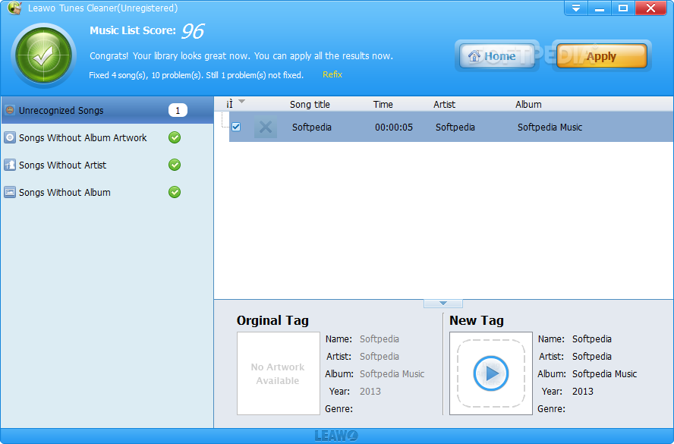Select Songs Without Album category

(107, 192)
